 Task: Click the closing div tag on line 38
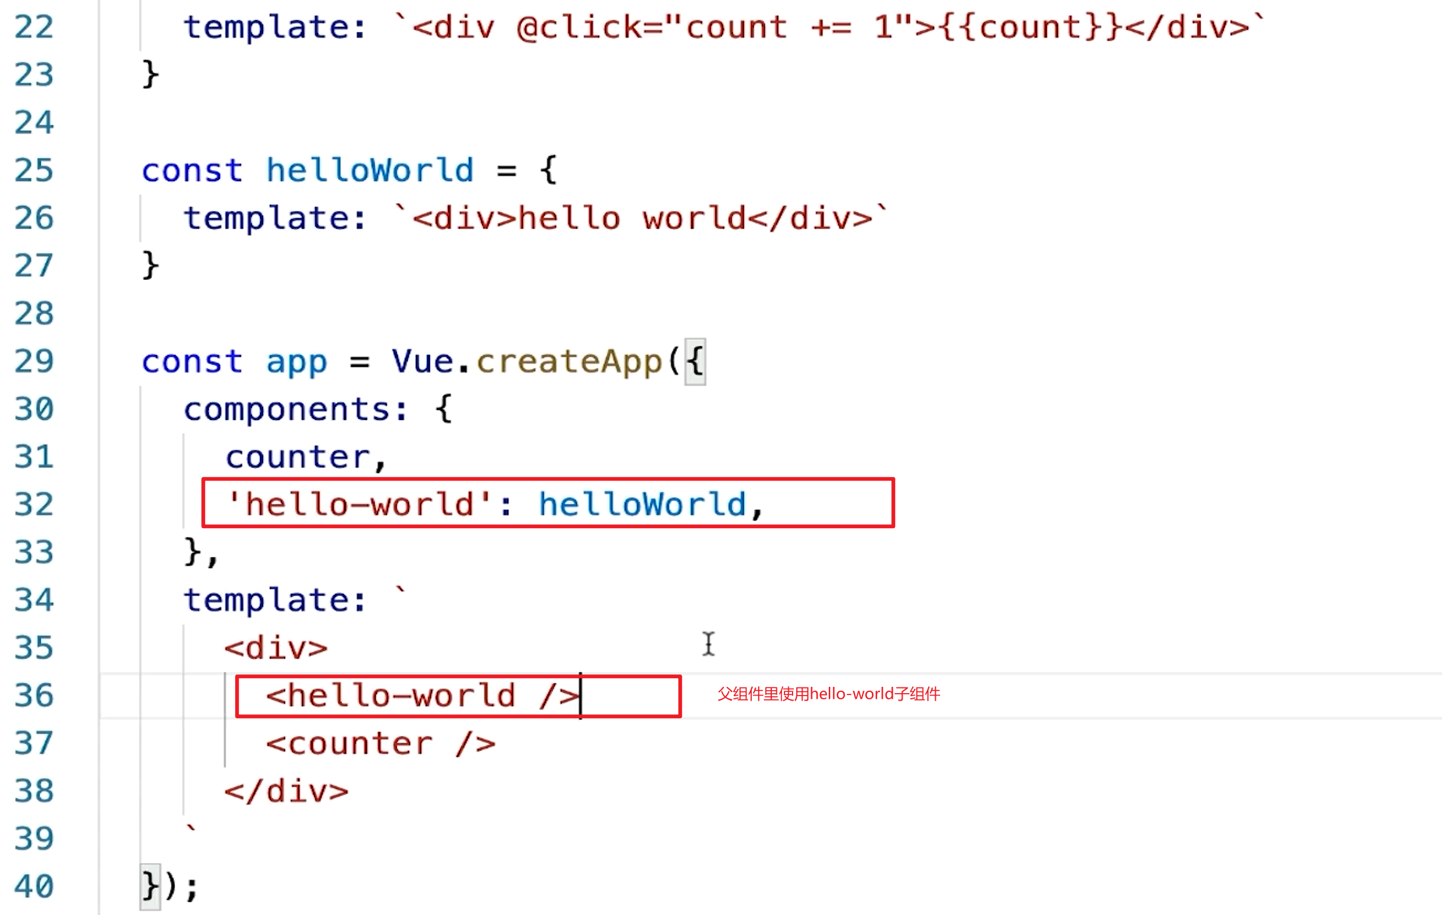point(286,791)
